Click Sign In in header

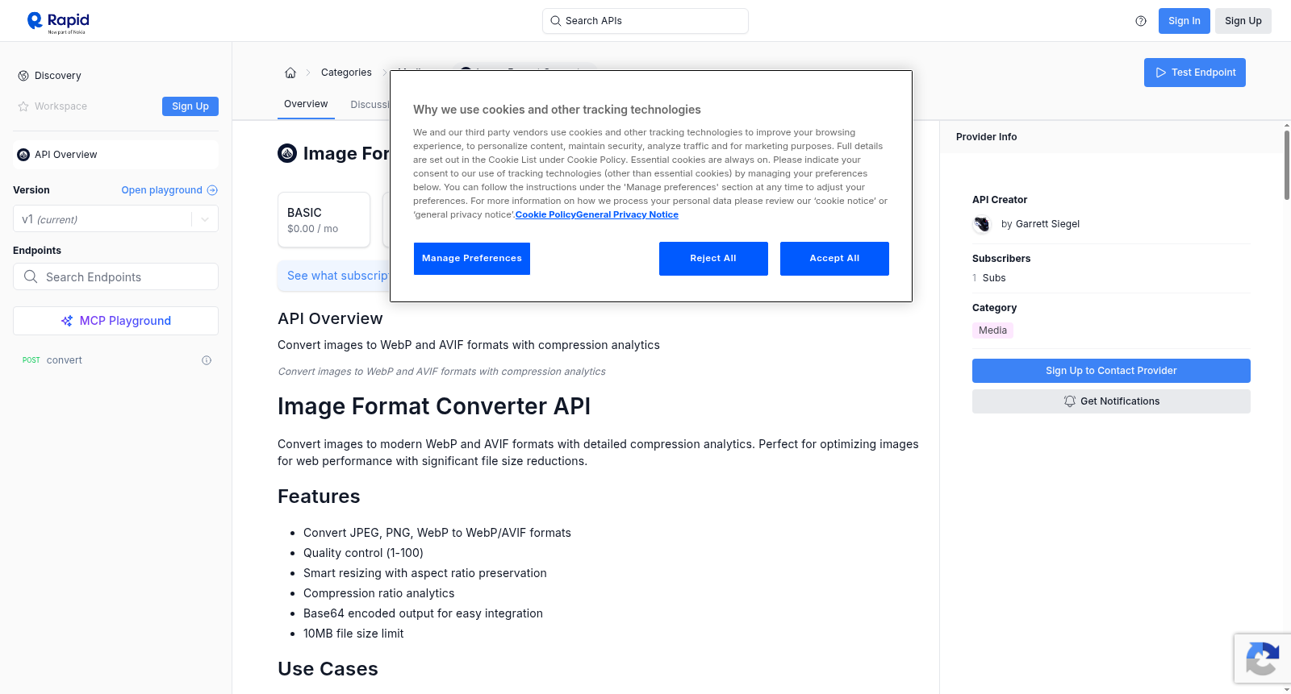(1184, 21)
